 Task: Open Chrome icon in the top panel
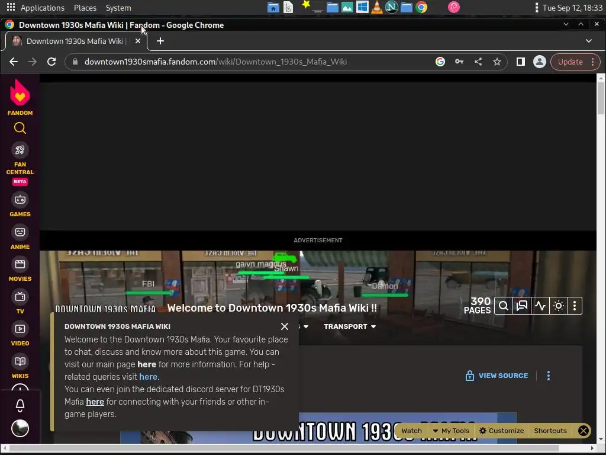point(421,7)
